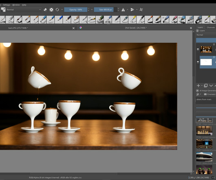
Task: Expand the dropdown arrow beside the wand icon
Action: (201, 94)
